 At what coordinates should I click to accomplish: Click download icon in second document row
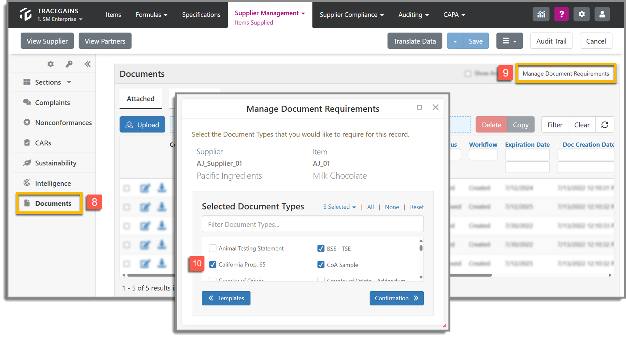(x=162, y=207)
